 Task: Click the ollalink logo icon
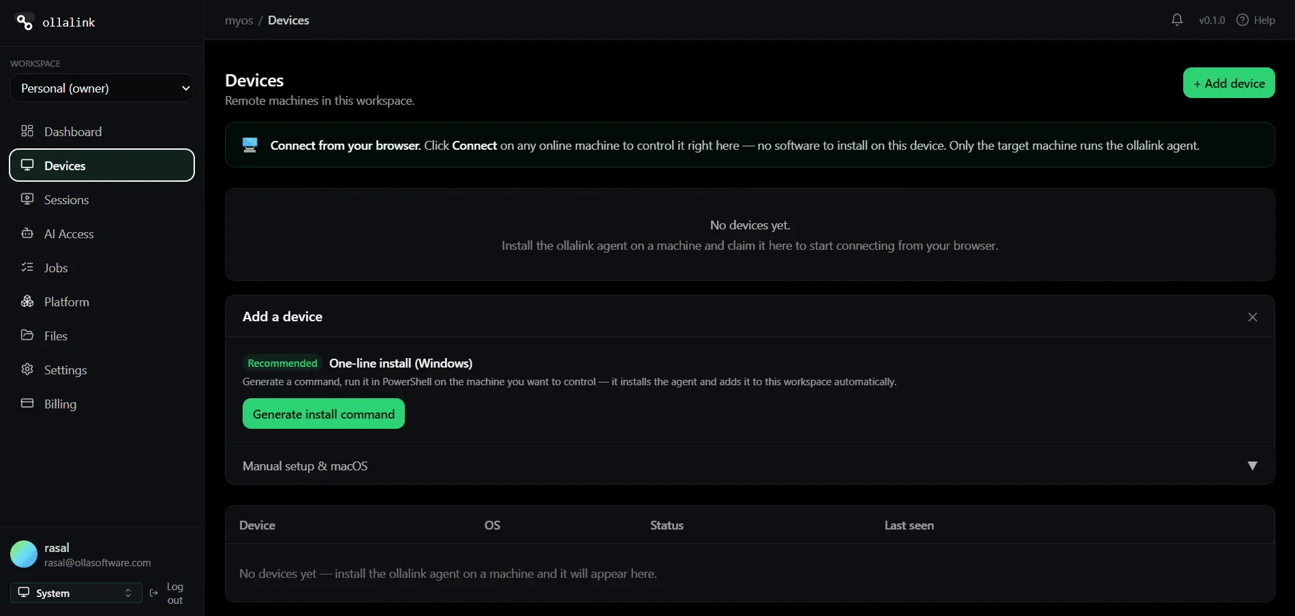[24, 22]
